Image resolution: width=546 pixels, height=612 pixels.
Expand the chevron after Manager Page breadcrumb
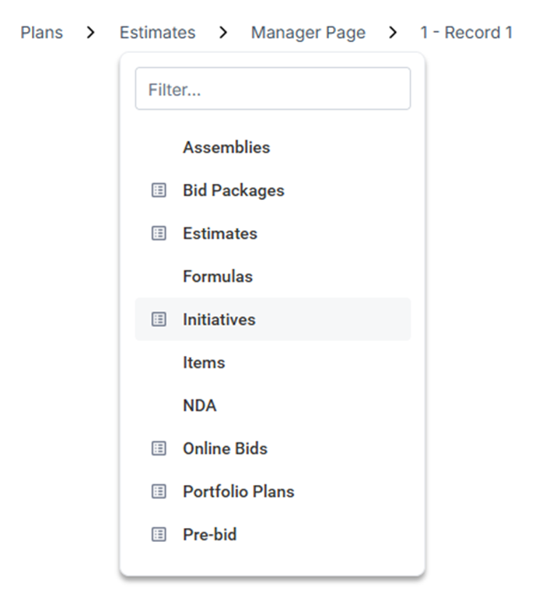click(393, 33)
